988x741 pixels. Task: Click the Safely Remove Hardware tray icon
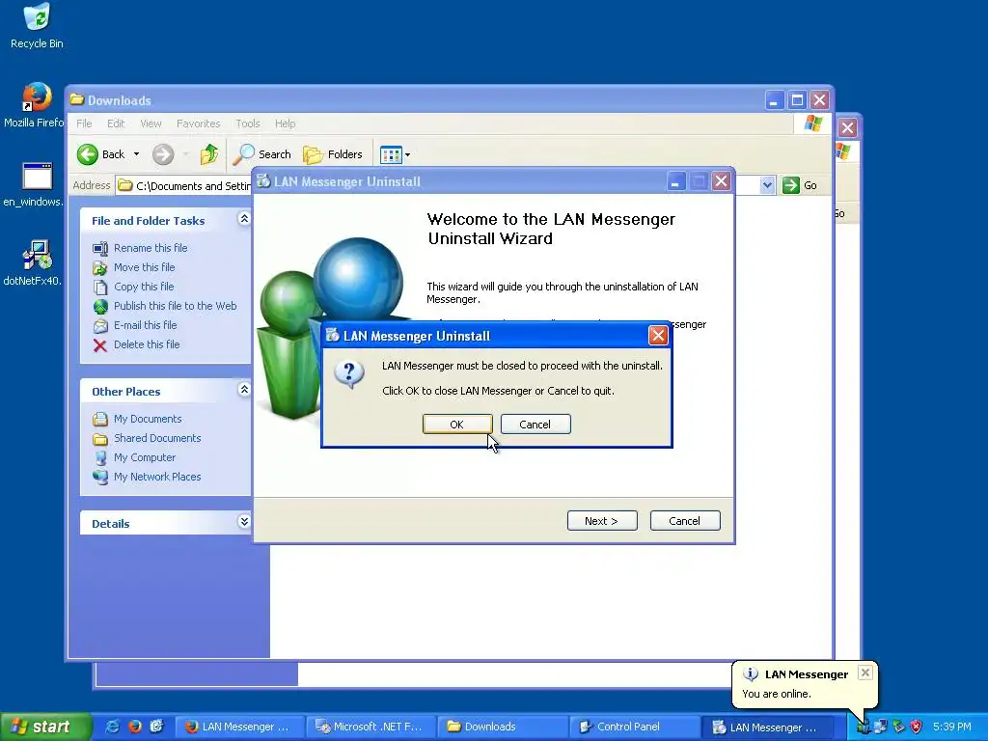tap(898, 727)
